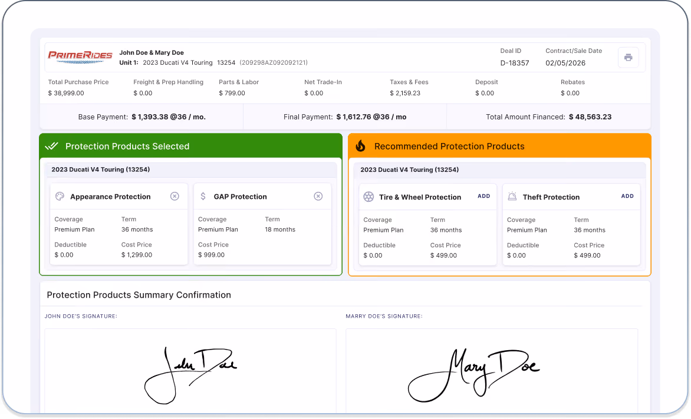The width and height of the screenshot is (691, 419).
Task: Remove Appearance Protection using its X icon
Action: click(x=175, y=196)
